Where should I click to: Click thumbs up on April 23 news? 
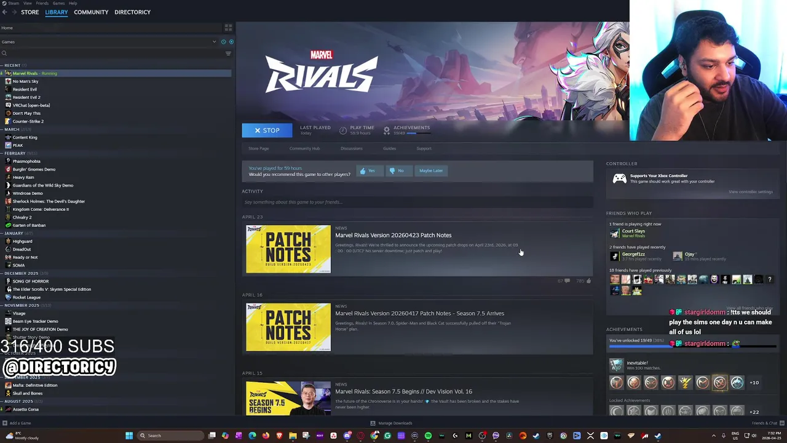[x=588, y=281]
